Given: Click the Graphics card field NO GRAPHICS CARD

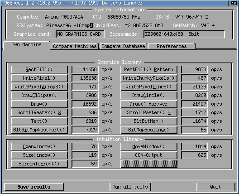Looking at the screenshot, I should 80,34.
